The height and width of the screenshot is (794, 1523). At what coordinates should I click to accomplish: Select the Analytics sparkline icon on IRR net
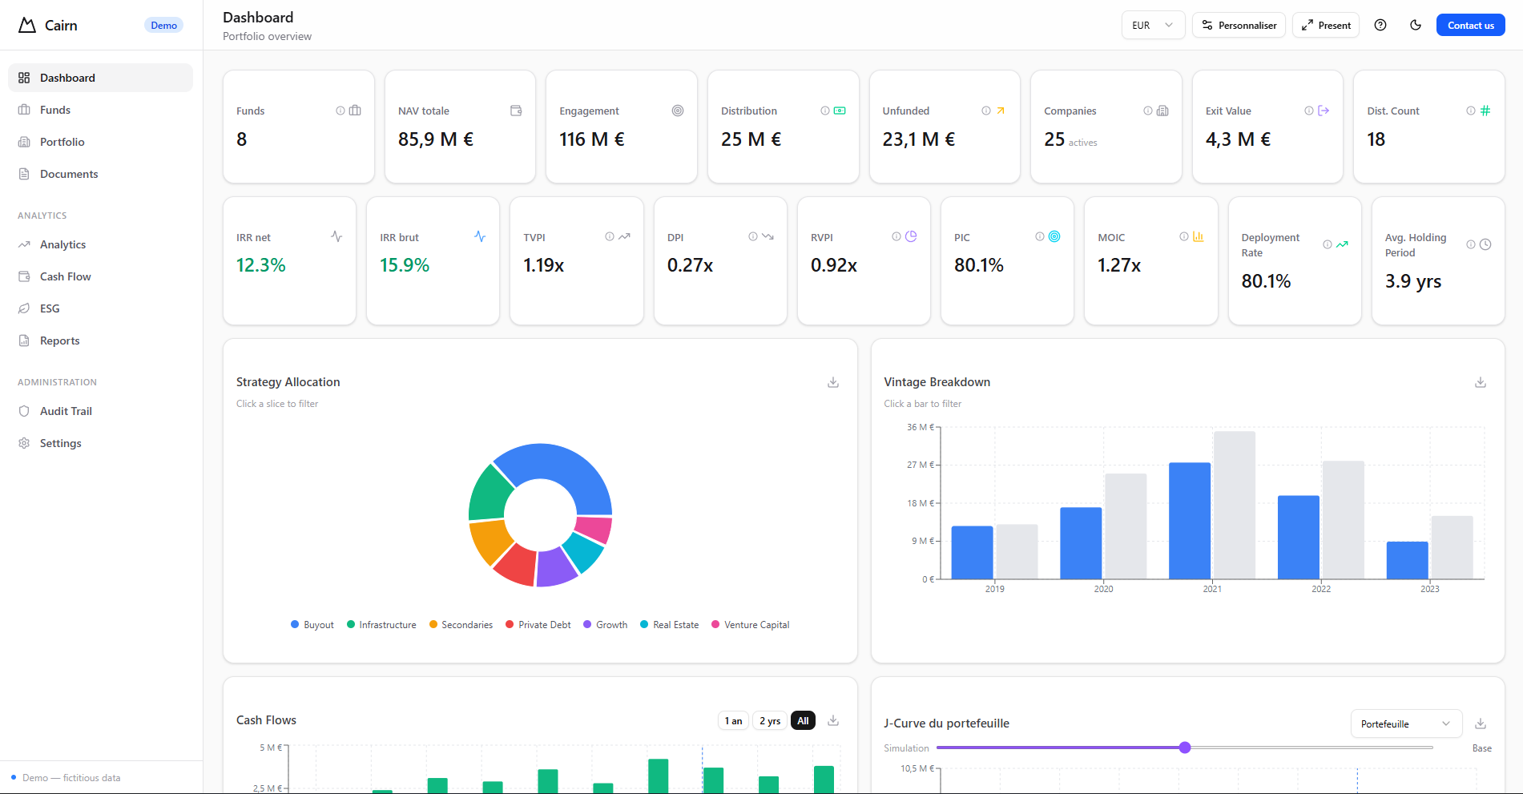tap(336, 236)
